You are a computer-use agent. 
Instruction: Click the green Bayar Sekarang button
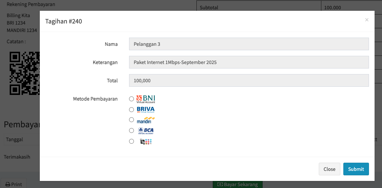pos(238,184)
